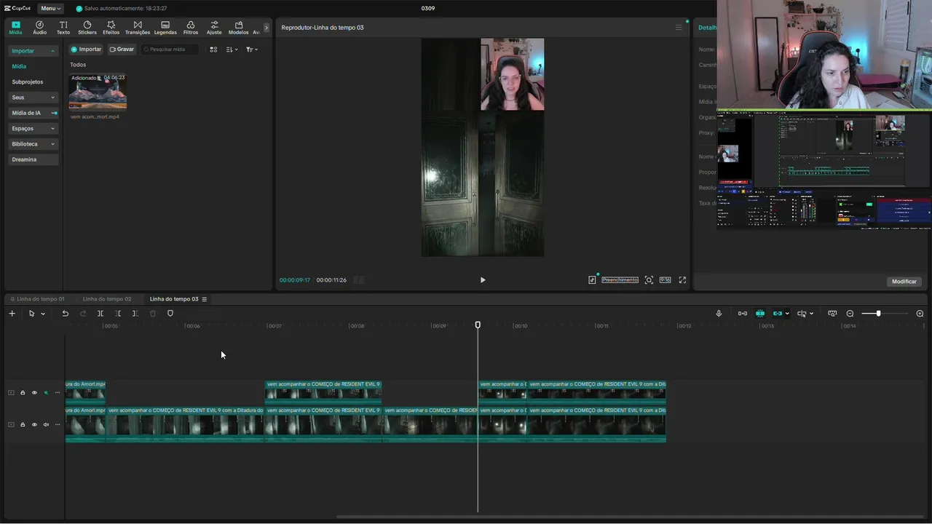Click the Importar button with plus icon
The width and height of the screenshot is (932, 524).
tap(86, 49)
